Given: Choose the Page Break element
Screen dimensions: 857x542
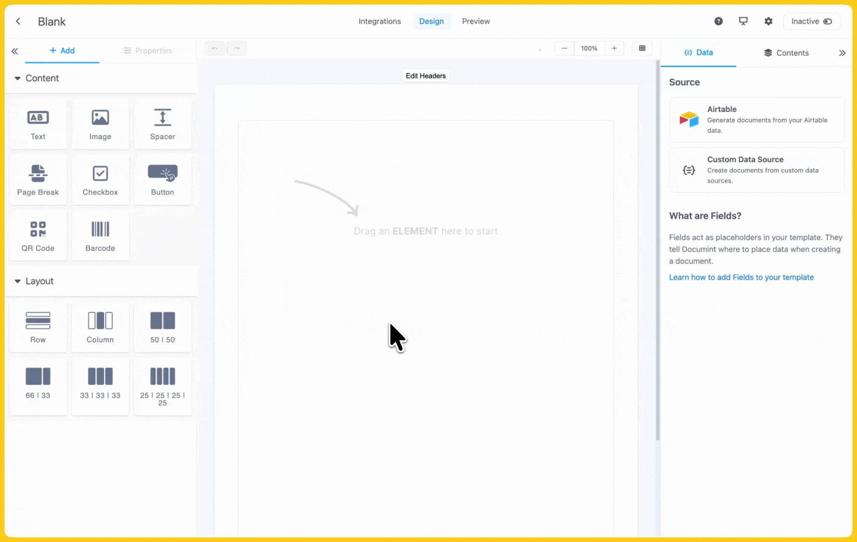Looking at the screenshot, I should coord(38,180).
